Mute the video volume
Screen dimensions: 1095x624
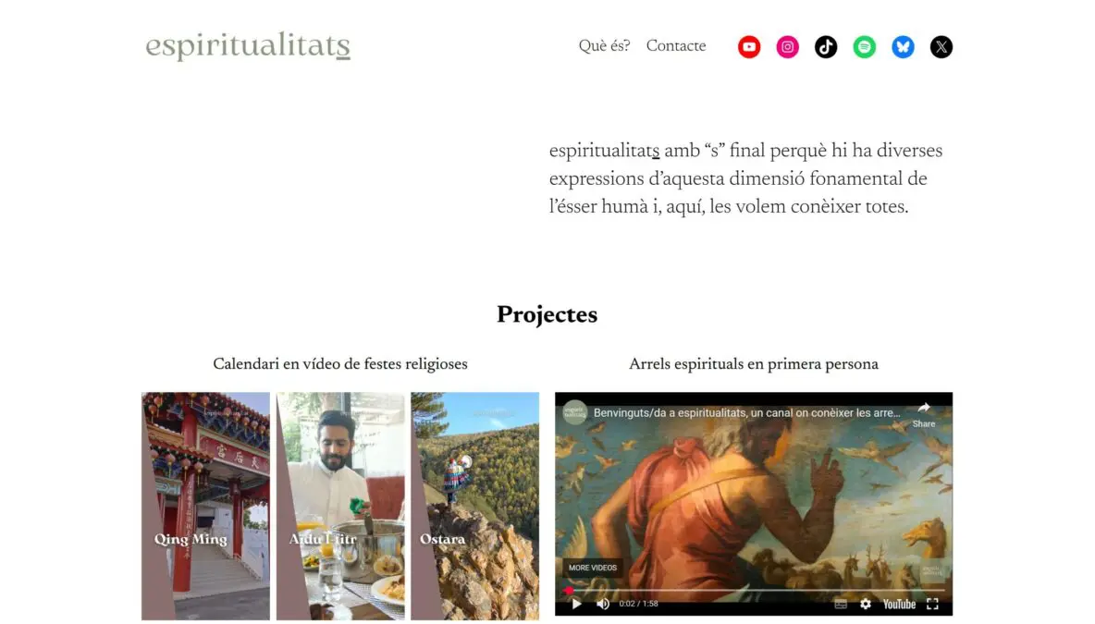603,604
